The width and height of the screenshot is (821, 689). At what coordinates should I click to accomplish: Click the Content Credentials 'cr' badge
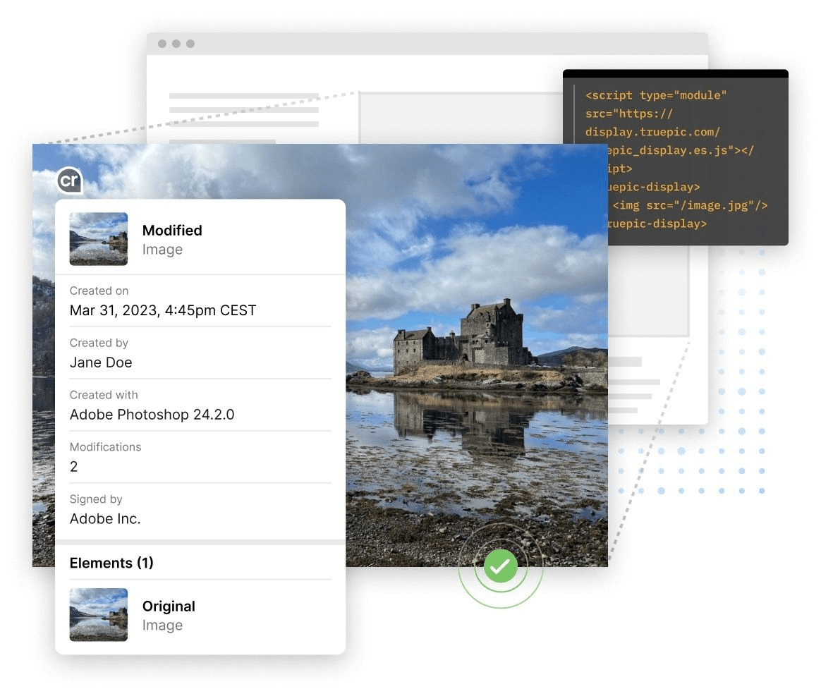[69, 181]
